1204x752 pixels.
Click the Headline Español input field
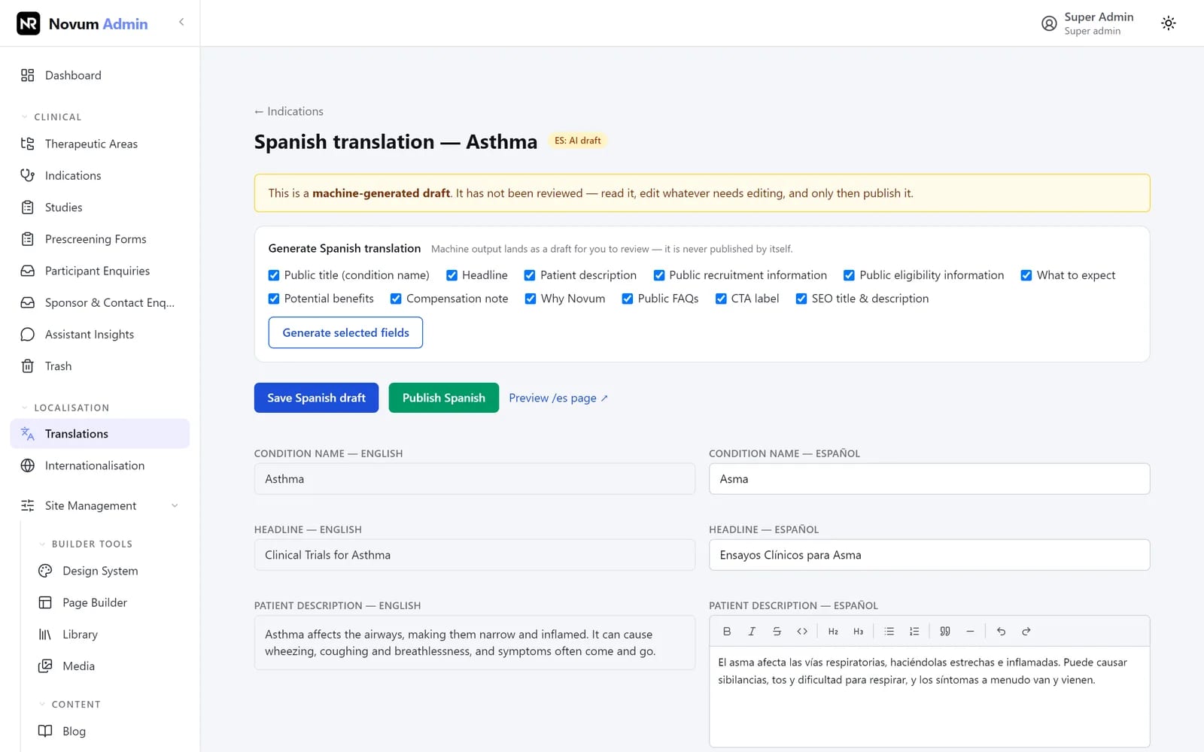[x=929, y=555]
